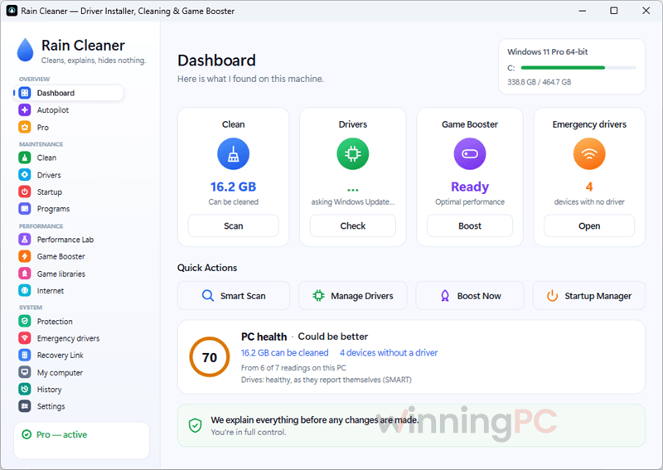Viewport: 663px width, 470px height.
Task: Click the Recovery Link sidebar icon
Action: pyautogui.click(x=25, y=355)
